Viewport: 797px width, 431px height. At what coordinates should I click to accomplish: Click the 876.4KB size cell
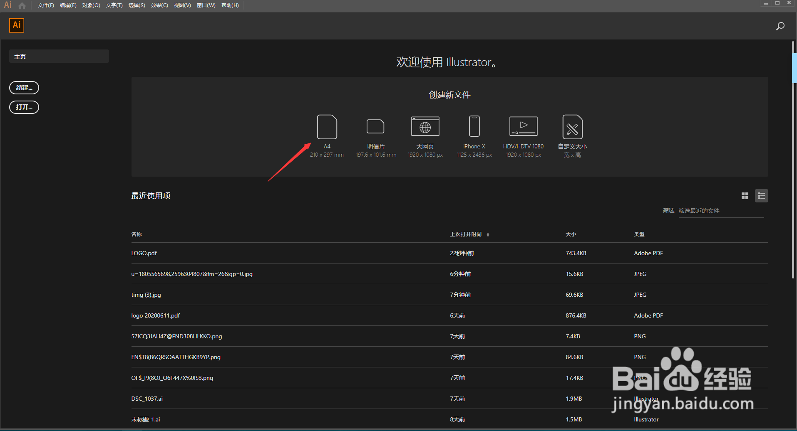(576, 315)
